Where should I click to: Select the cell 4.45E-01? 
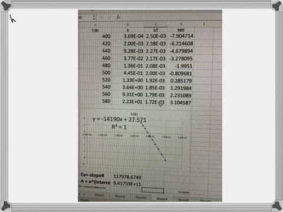[133, 73]
